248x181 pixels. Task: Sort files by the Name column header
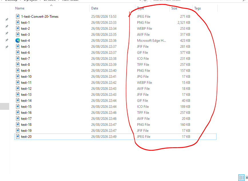(x=20, y=8)
